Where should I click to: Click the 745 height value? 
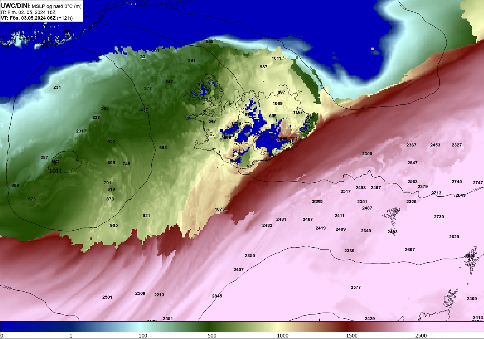click(x=126, y=164)
